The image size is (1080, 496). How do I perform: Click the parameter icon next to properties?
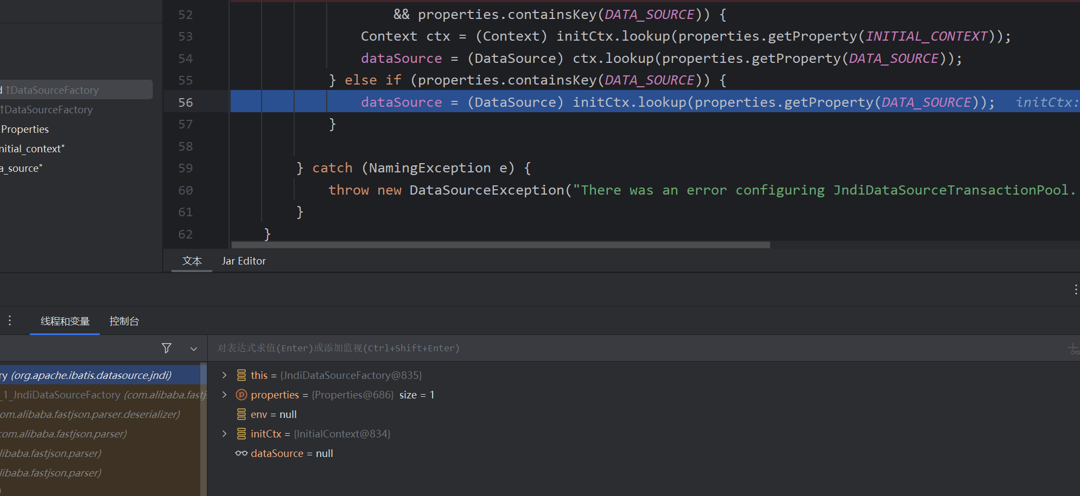click(242, 395)
